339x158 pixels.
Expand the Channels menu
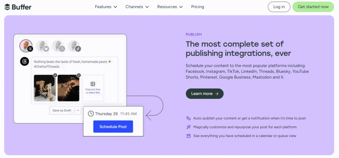click(x=137, y=7)
